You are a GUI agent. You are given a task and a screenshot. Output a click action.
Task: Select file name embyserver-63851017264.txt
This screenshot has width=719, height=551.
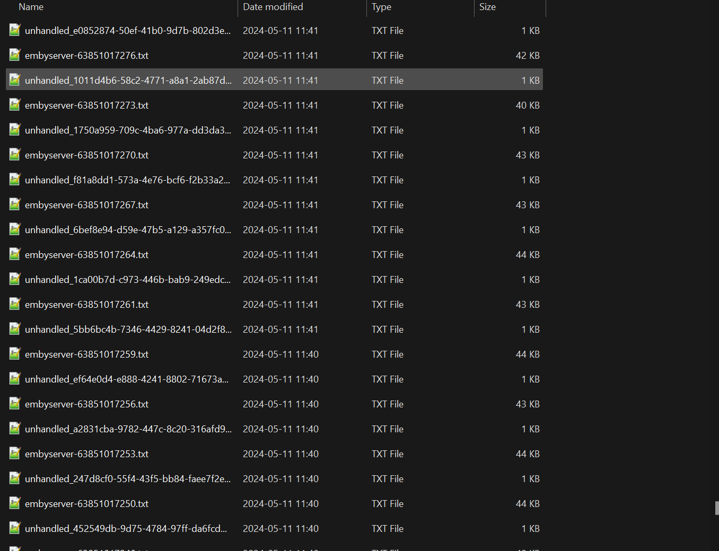pyautogui.click(x=86, y=255)
